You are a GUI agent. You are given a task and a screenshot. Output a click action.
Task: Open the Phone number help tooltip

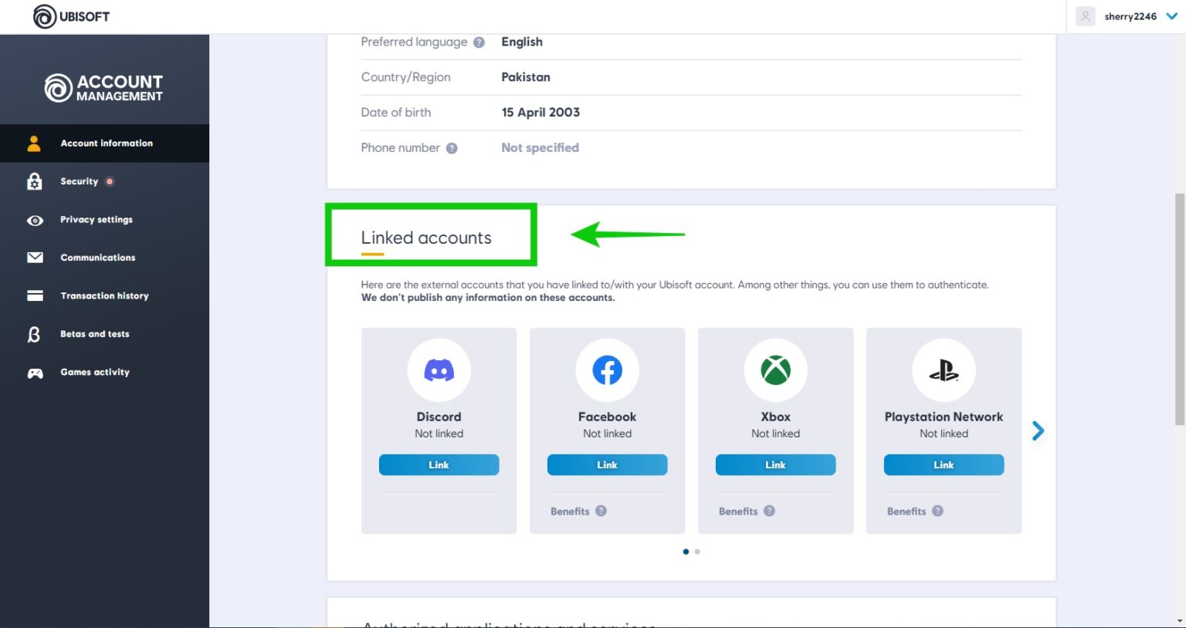click(452, 147)
